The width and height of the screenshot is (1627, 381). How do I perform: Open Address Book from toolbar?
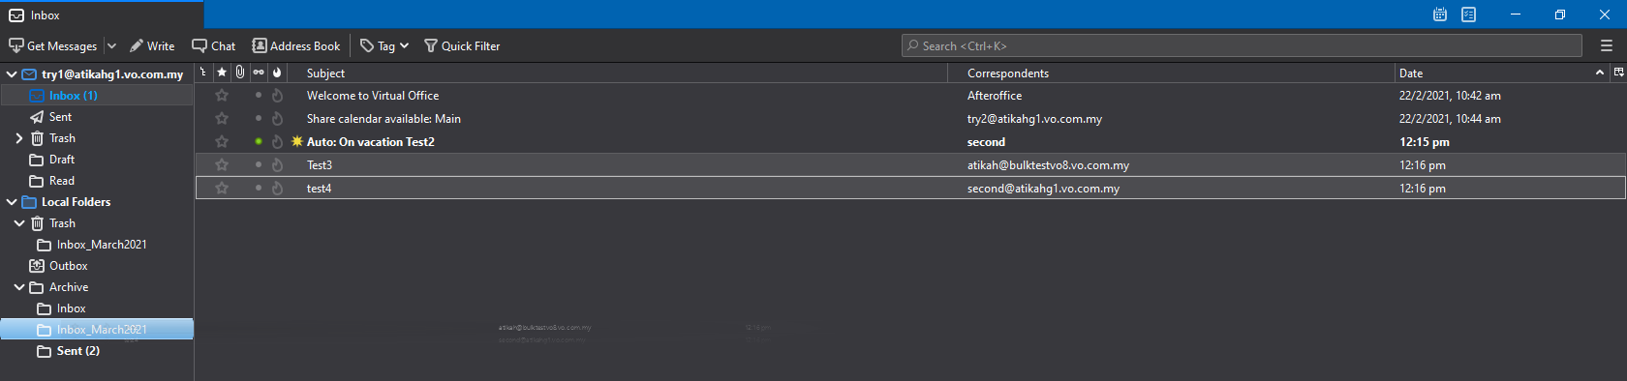click(x=296, y=45)
